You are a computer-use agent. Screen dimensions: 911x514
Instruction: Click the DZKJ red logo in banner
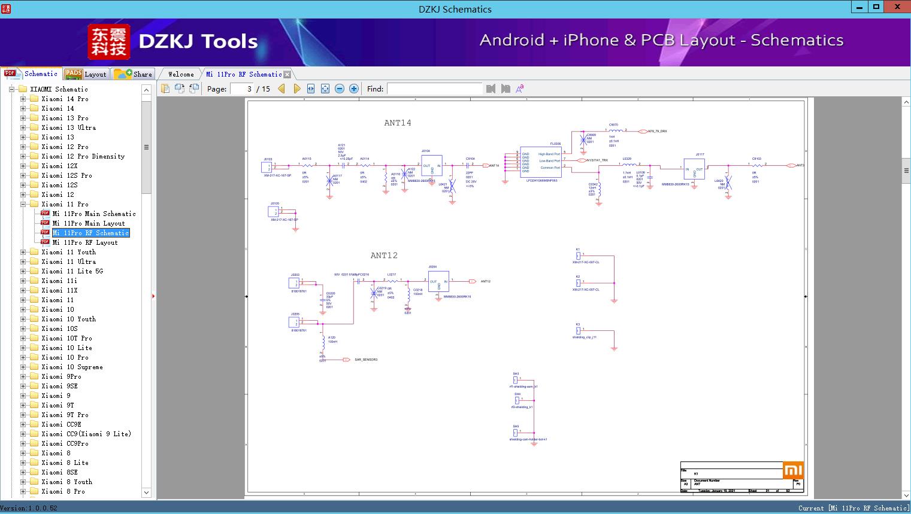pyautogui.click(x=109, y=41)
